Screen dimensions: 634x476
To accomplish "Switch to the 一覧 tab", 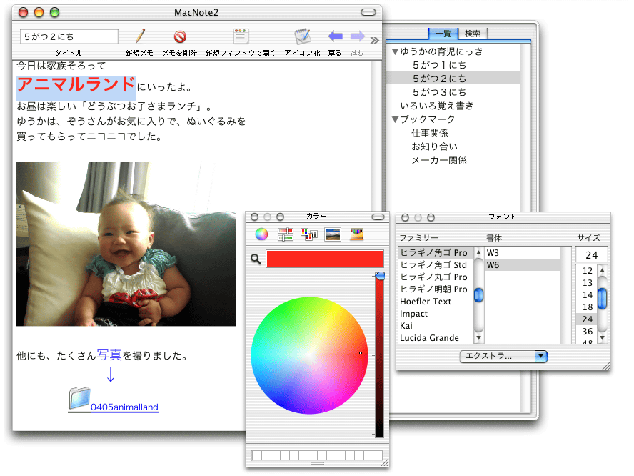I will click(x=443, y=34).
